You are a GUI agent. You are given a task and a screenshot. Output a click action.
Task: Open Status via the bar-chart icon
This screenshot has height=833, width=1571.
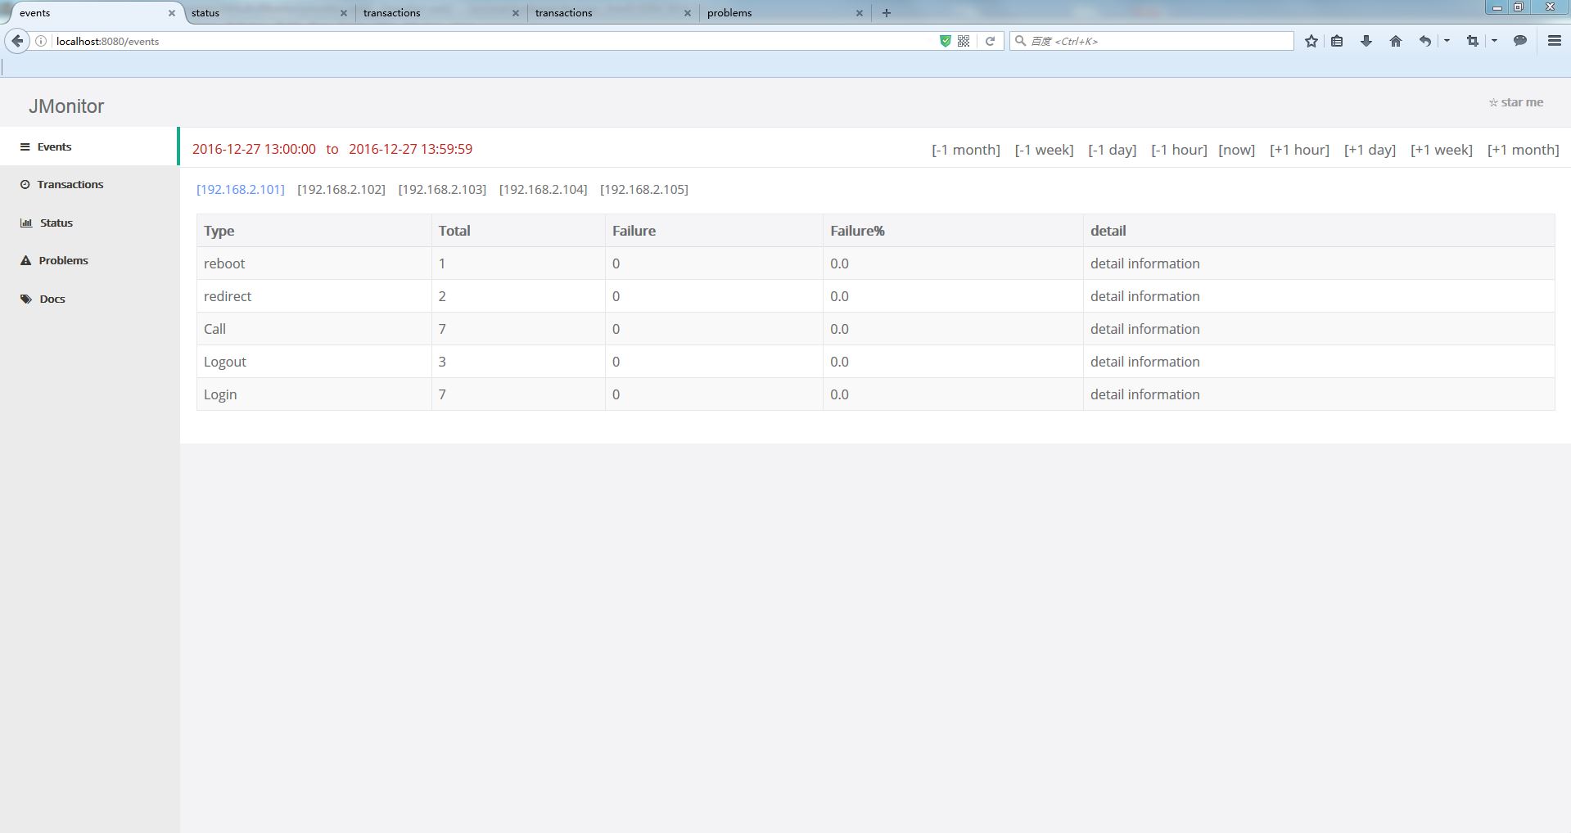[25, 223]
